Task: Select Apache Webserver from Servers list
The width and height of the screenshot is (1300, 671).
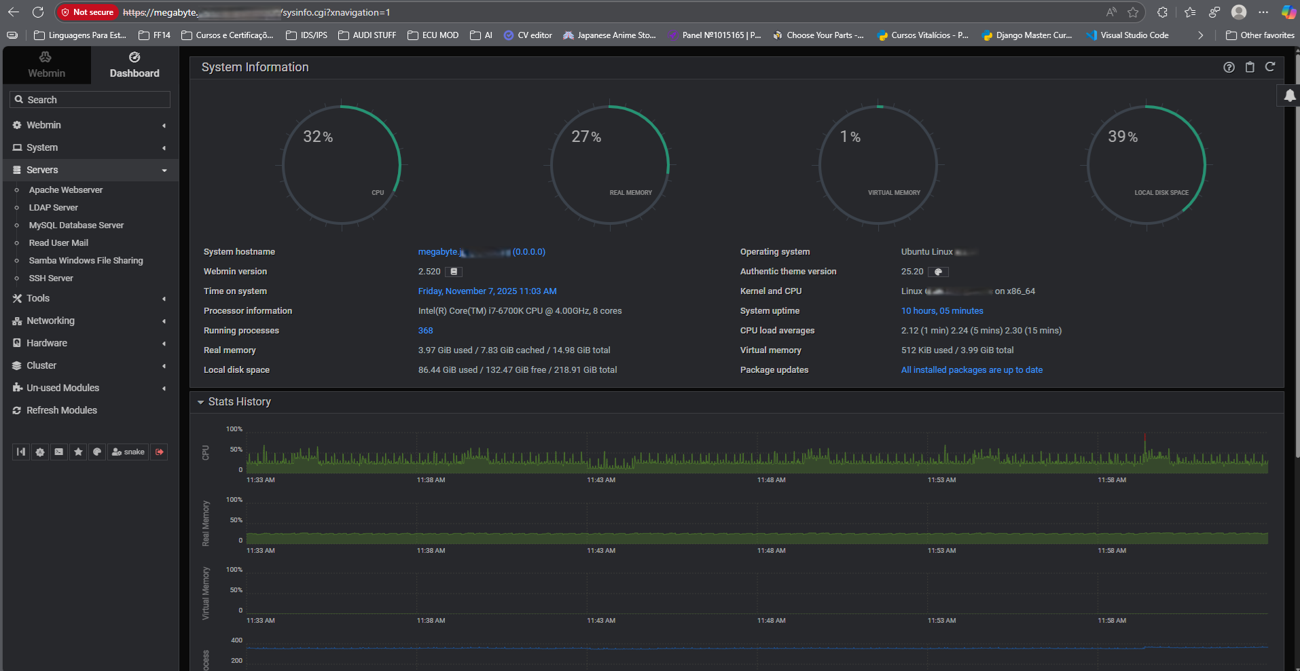Action: 66,190
